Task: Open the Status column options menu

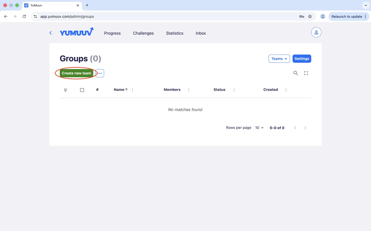Action: coord(234,90)
